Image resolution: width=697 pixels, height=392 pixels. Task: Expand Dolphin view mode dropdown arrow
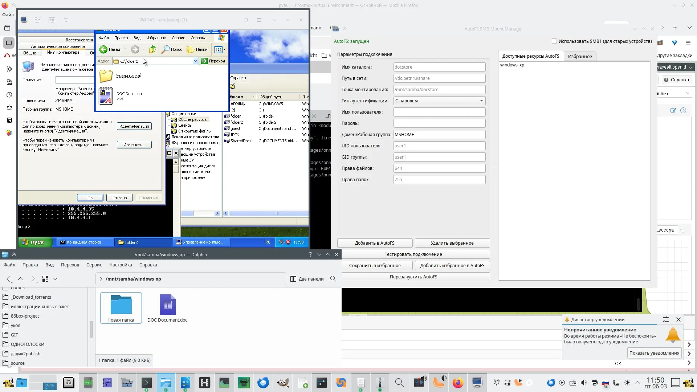click(55, 279)
